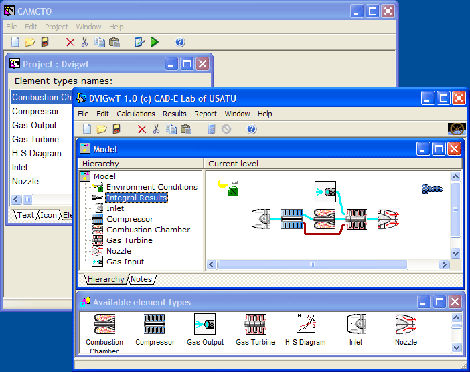Open DVIGwT File menu

83,114
